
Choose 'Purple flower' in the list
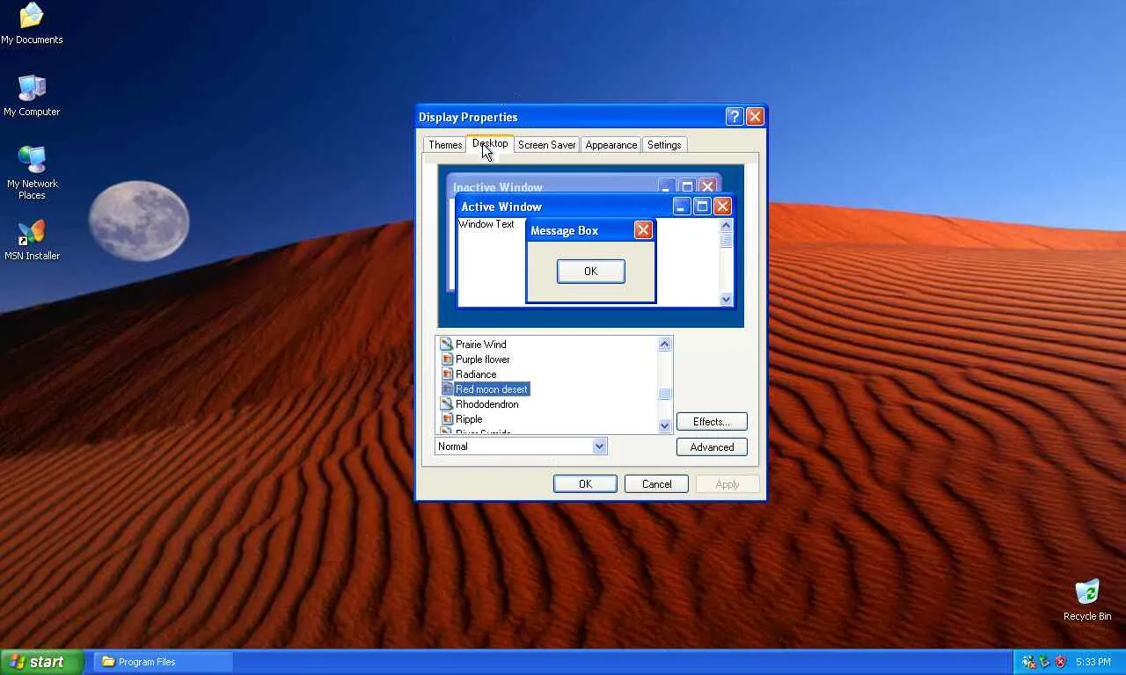click(483, 359)
